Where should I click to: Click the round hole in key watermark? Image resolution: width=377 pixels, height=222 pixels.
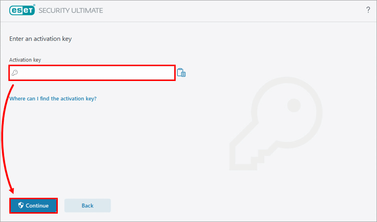click(x=294, y=105)
